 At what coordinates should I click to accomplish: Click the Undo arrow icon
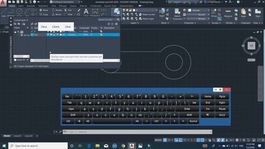tap(39, 2)
